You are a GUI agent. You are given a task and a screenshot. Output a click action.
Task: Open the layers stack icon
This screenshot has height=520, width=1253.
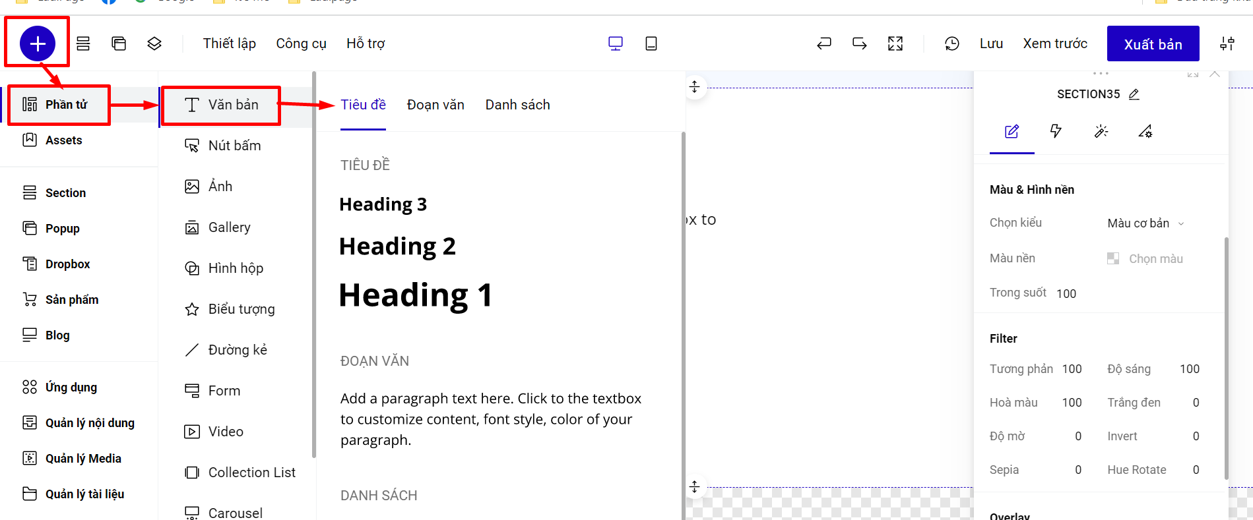point(154,43)
